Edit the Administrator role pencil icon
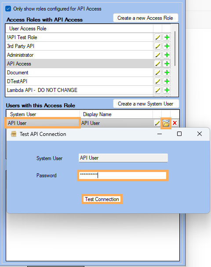Screen dimensions: 211x267 [x=157, y=55]
